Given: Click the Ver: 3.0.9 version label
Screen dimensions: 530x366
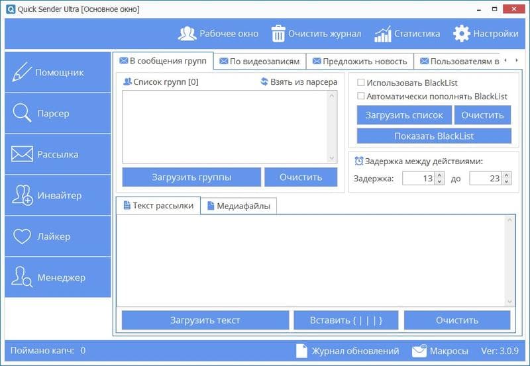Looking at the screenshot, I should pyautogui.click(x=500, y=351).
